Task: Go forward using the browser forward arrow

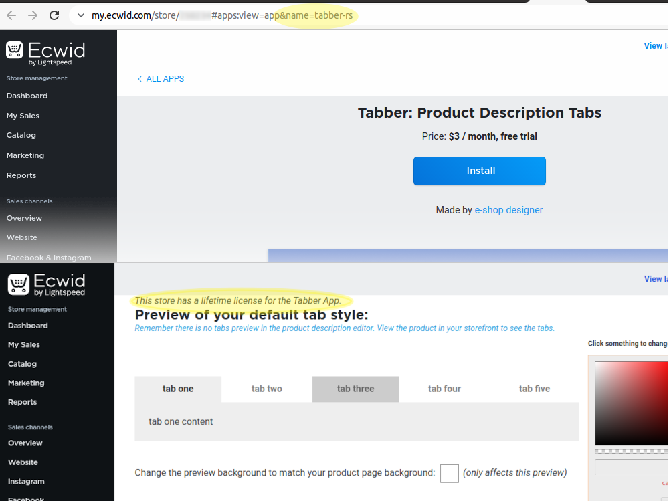Action: [x=33, y=16]
